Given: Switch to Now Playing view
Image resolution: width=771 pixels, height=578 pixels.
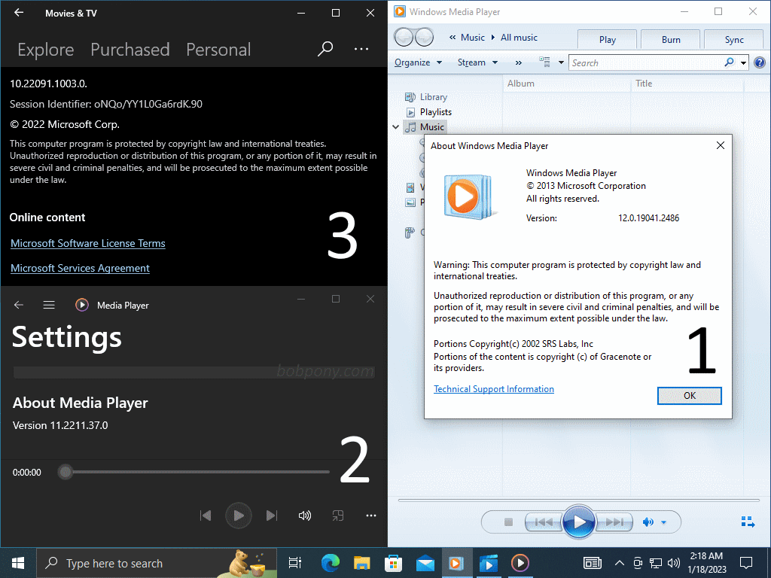Looking at the screenshot, I should 748,522.
